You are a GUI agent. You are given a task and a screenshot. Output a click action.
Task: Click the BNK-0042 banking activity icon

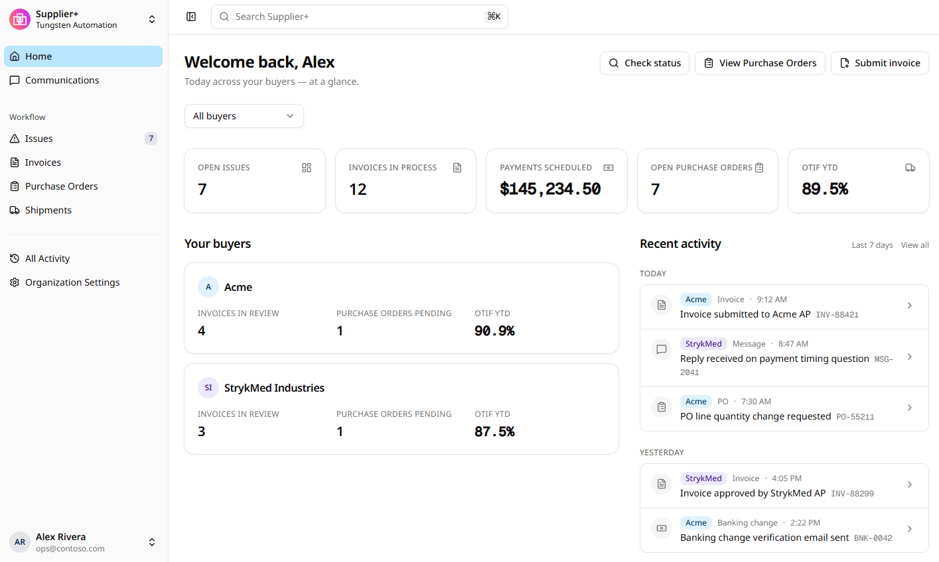662,529
